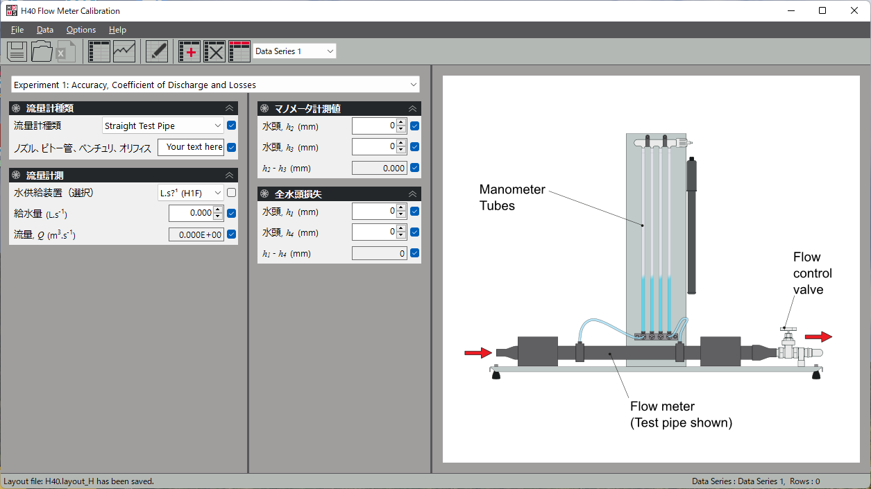The width and height of the screenshot is (871, 489).
Task: Collapse the 全水頭損失 panel
Action: point(412,194)
